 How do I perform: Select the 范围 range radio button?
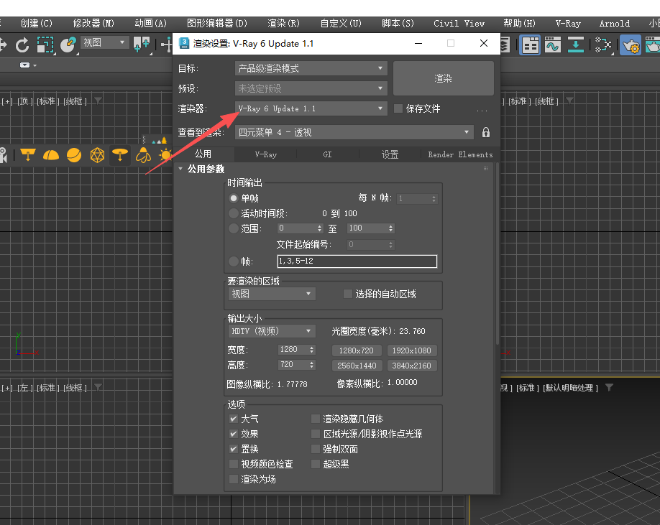tap(233, 228)
